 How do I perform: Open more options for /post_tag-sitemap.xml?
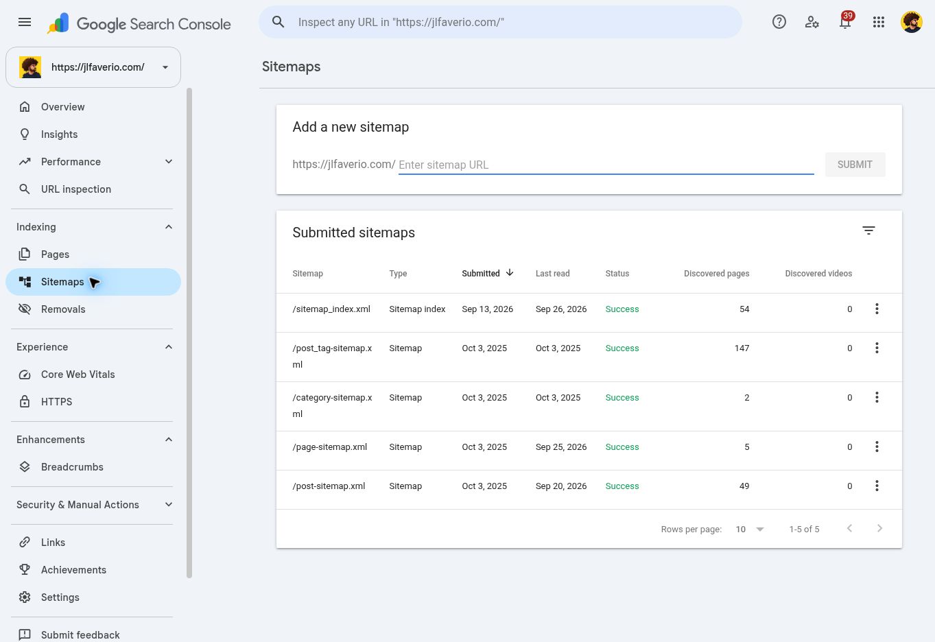tap(877, 348)
